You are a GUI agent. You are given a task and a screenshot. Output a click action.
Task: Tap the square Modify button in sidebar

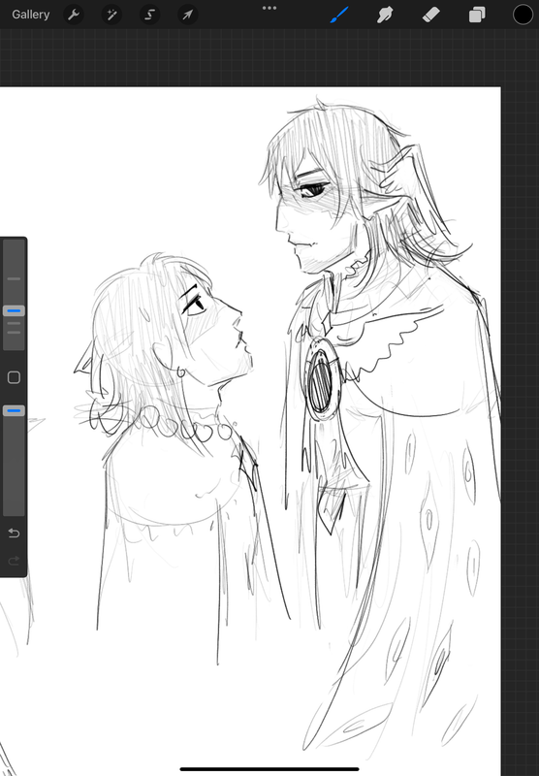tap(14, 377)
